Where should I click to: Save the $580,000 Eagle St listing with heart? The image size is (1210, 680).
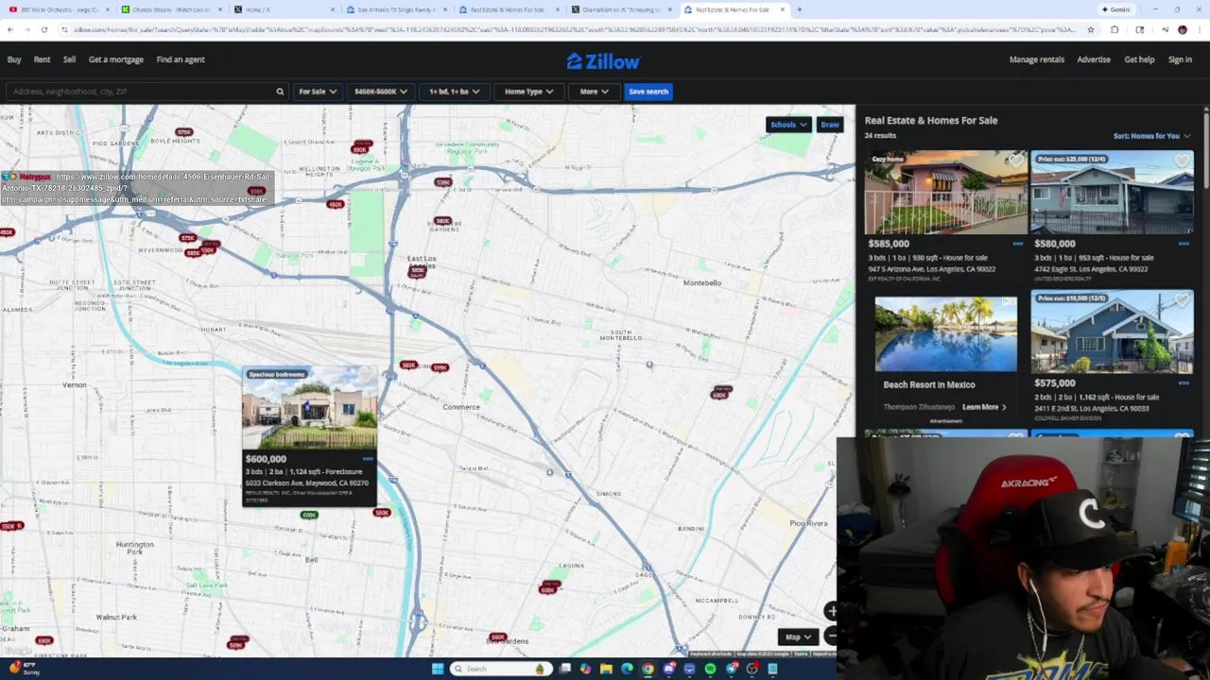1182,161
